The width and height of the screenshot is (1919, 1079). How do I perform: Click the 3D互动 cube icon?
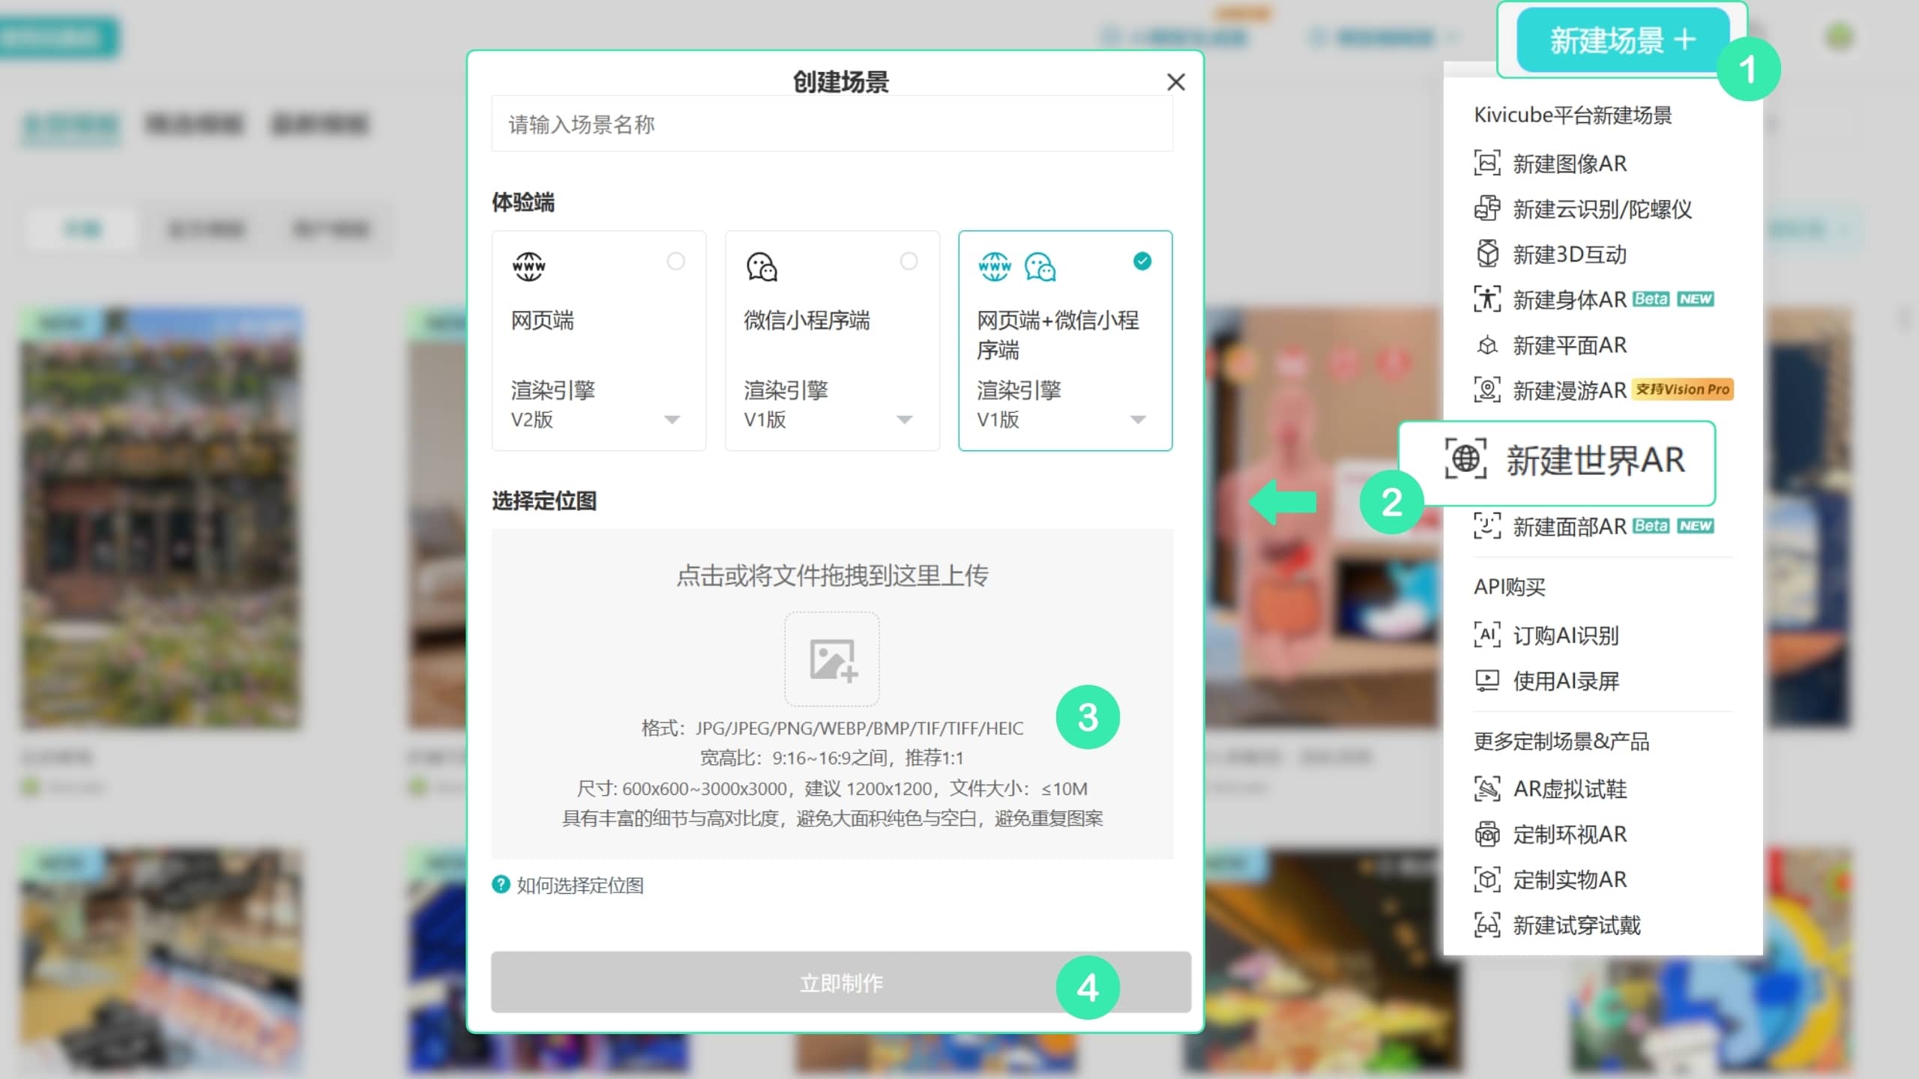click(x=1487, y=255)
